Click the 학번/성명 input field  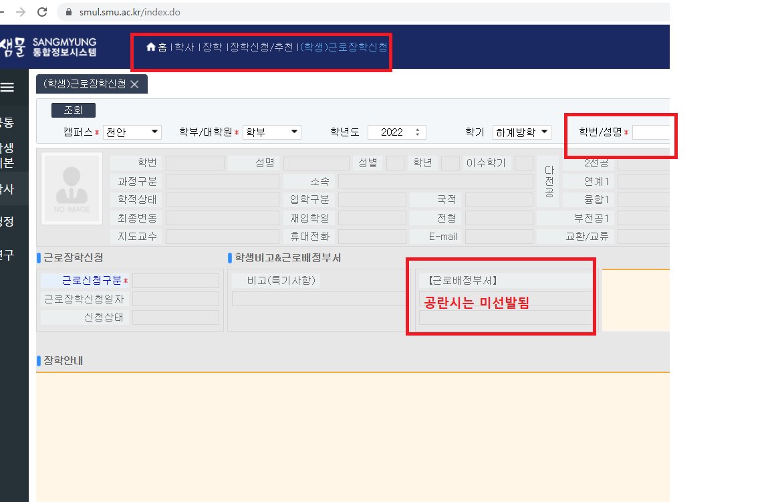pyautogui.click(x=651, y=132)
